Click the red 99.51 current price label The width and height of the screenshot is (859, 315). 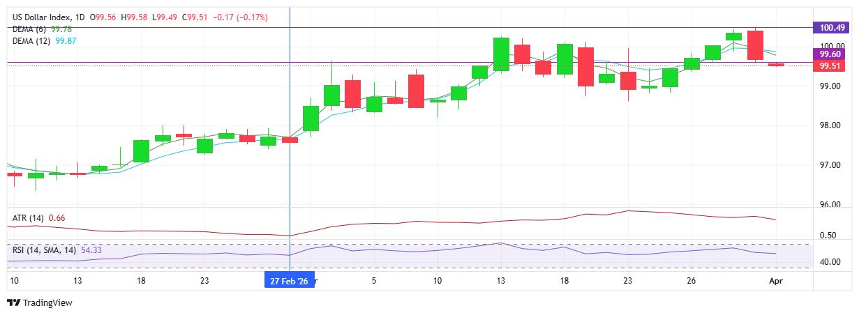(x=830, y=66)
